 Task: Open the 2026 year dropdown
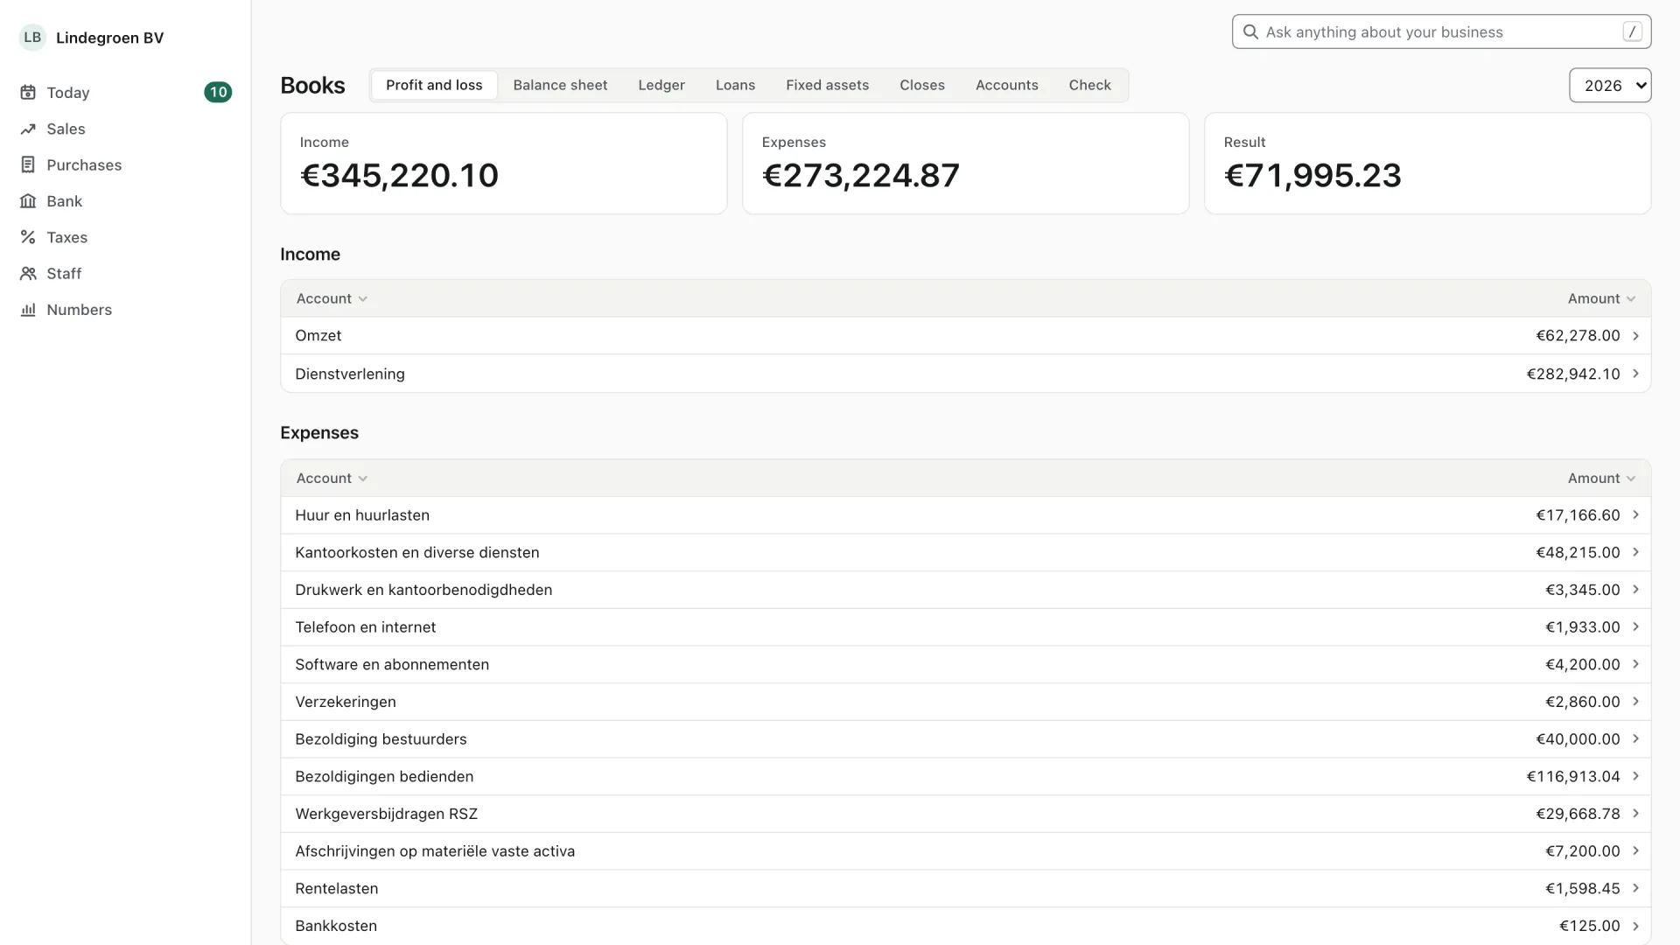tap(1610, 86)
